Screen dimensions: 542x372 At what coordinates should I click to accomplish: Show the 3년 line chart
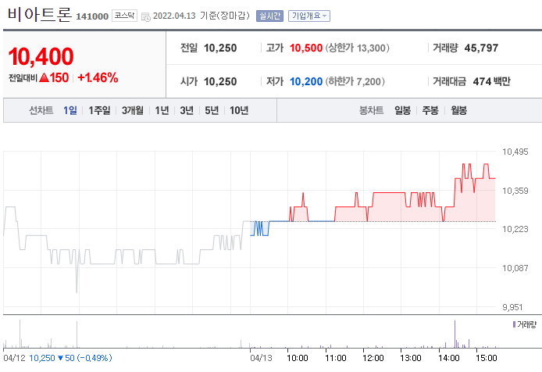(187, 110)
